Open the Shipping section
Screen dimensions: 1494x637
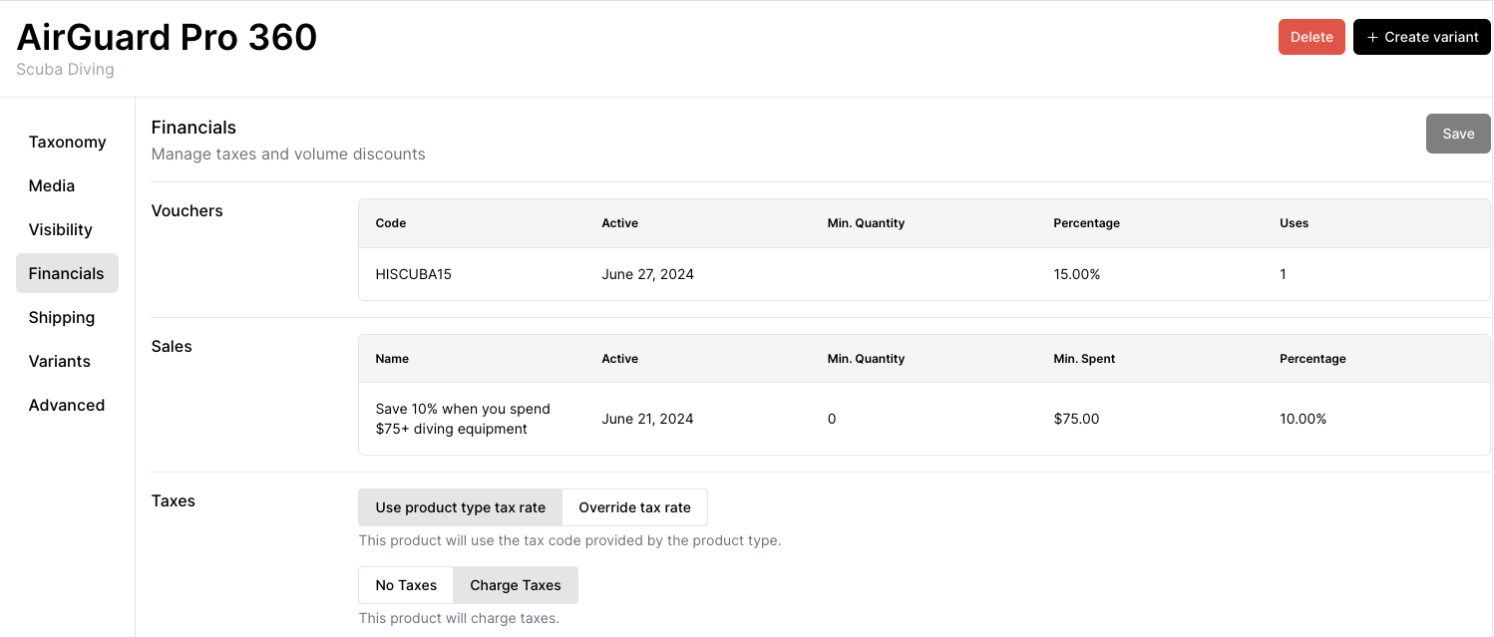(x=62, y=317)
